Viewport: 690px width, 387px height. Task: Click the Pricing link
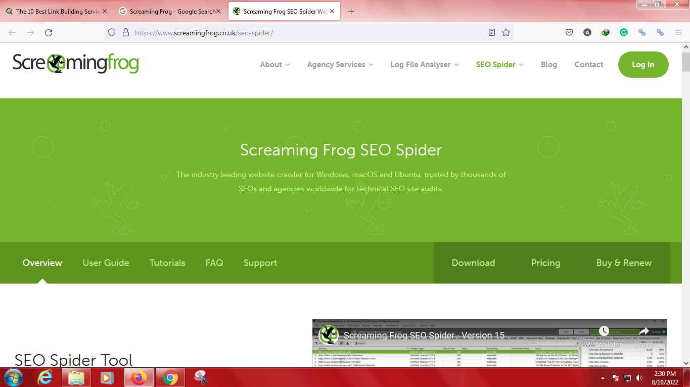click(x=545, y=263)
